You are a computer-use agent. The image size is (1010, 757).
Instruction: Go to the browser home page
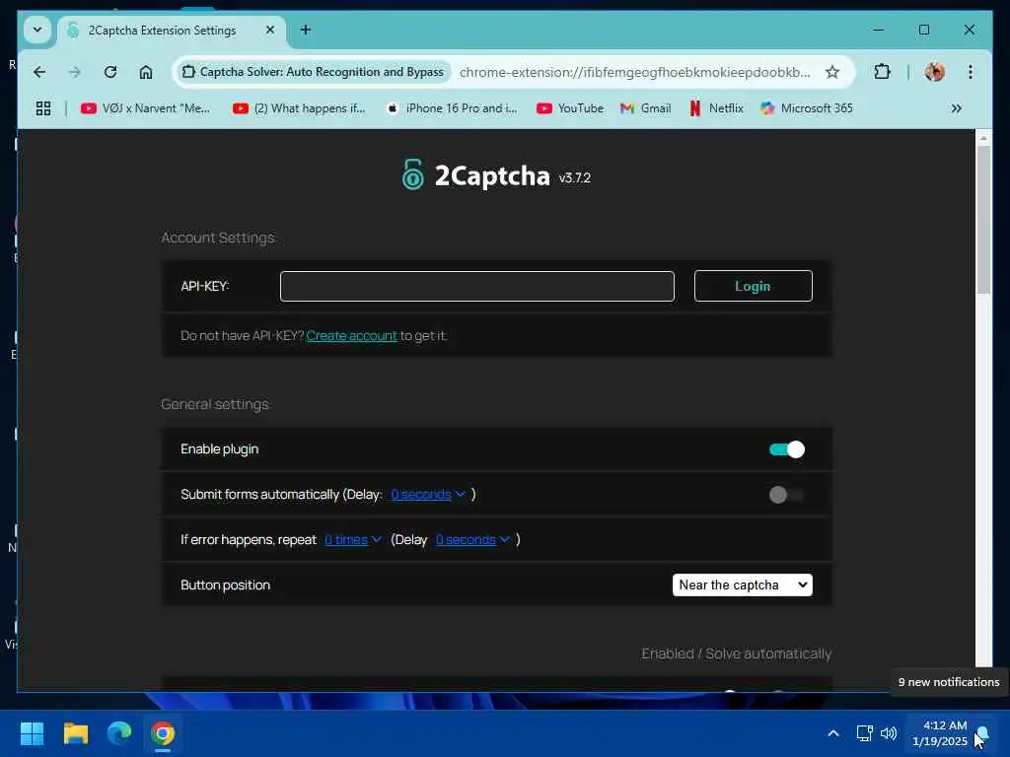coord(146,72)
